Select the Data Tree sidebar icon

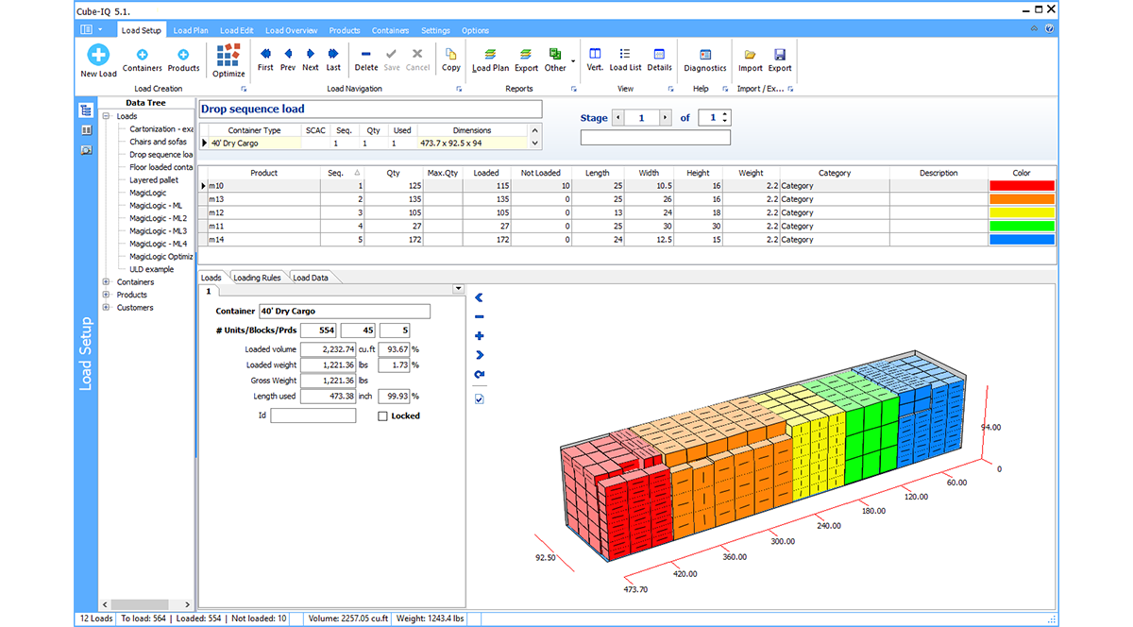[x=86, y=111]
